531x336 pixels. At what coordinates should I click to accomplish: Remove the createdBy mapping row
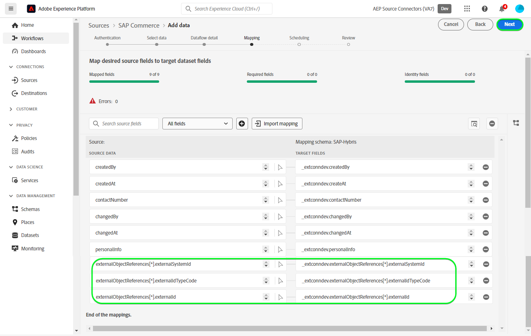pyautogui.click(x=486, y=167)
